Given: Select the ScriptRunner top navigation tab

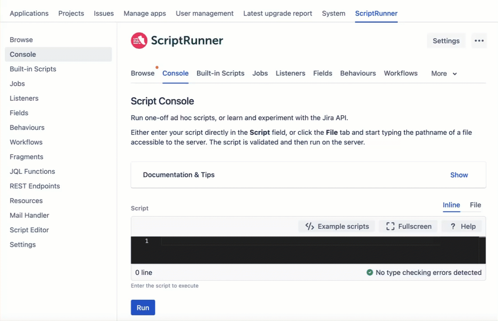Looking at the screenshot, I should [376, 13].
